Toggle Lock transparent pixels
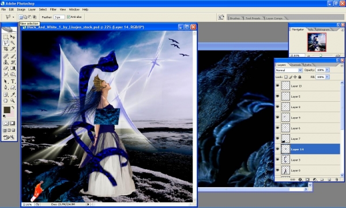This screenshot has width=346, height=208. click(286, 77)
